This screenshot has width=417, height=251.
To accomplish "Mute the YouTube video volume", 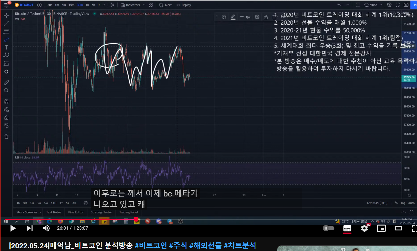I will pyautogui.click(x=46, y=228).
